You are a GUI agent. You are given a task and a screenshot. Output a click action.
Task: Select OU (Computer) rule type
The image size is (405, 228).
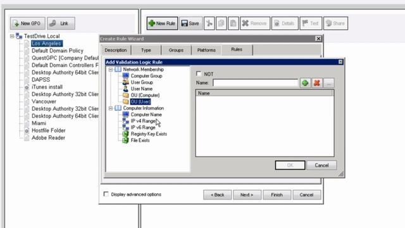coord(145,95)
